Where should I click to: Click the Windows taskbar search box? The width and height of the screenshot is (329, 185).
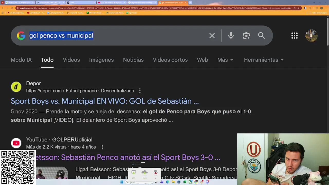click(140, 182)
